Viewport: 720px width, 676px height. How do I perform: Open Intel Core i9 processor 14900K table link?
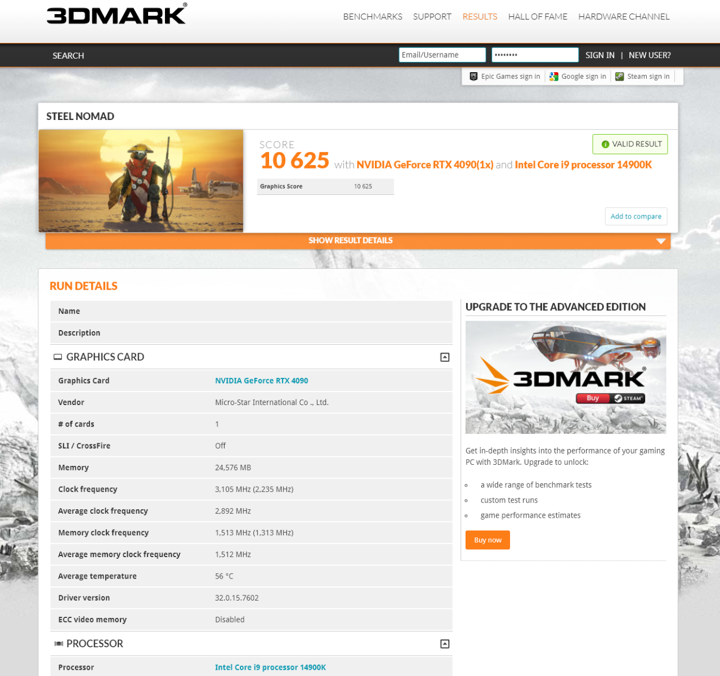pos(270,668)
